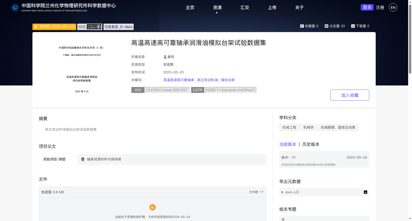This screenshot has width=412, height=221.
Task: Switch to the 历史版本 tab
Action: (x=311, y=144)
